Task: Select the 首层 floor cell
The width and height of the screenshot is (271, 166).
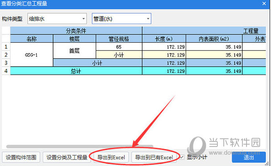Action: [x=74, y=51]
